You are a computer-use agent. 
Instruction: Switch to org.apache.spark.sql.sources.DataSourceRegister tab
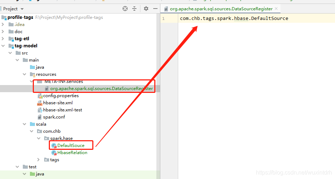221,9
